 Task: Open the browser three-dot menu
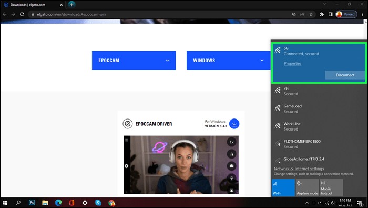coord(362,14)
